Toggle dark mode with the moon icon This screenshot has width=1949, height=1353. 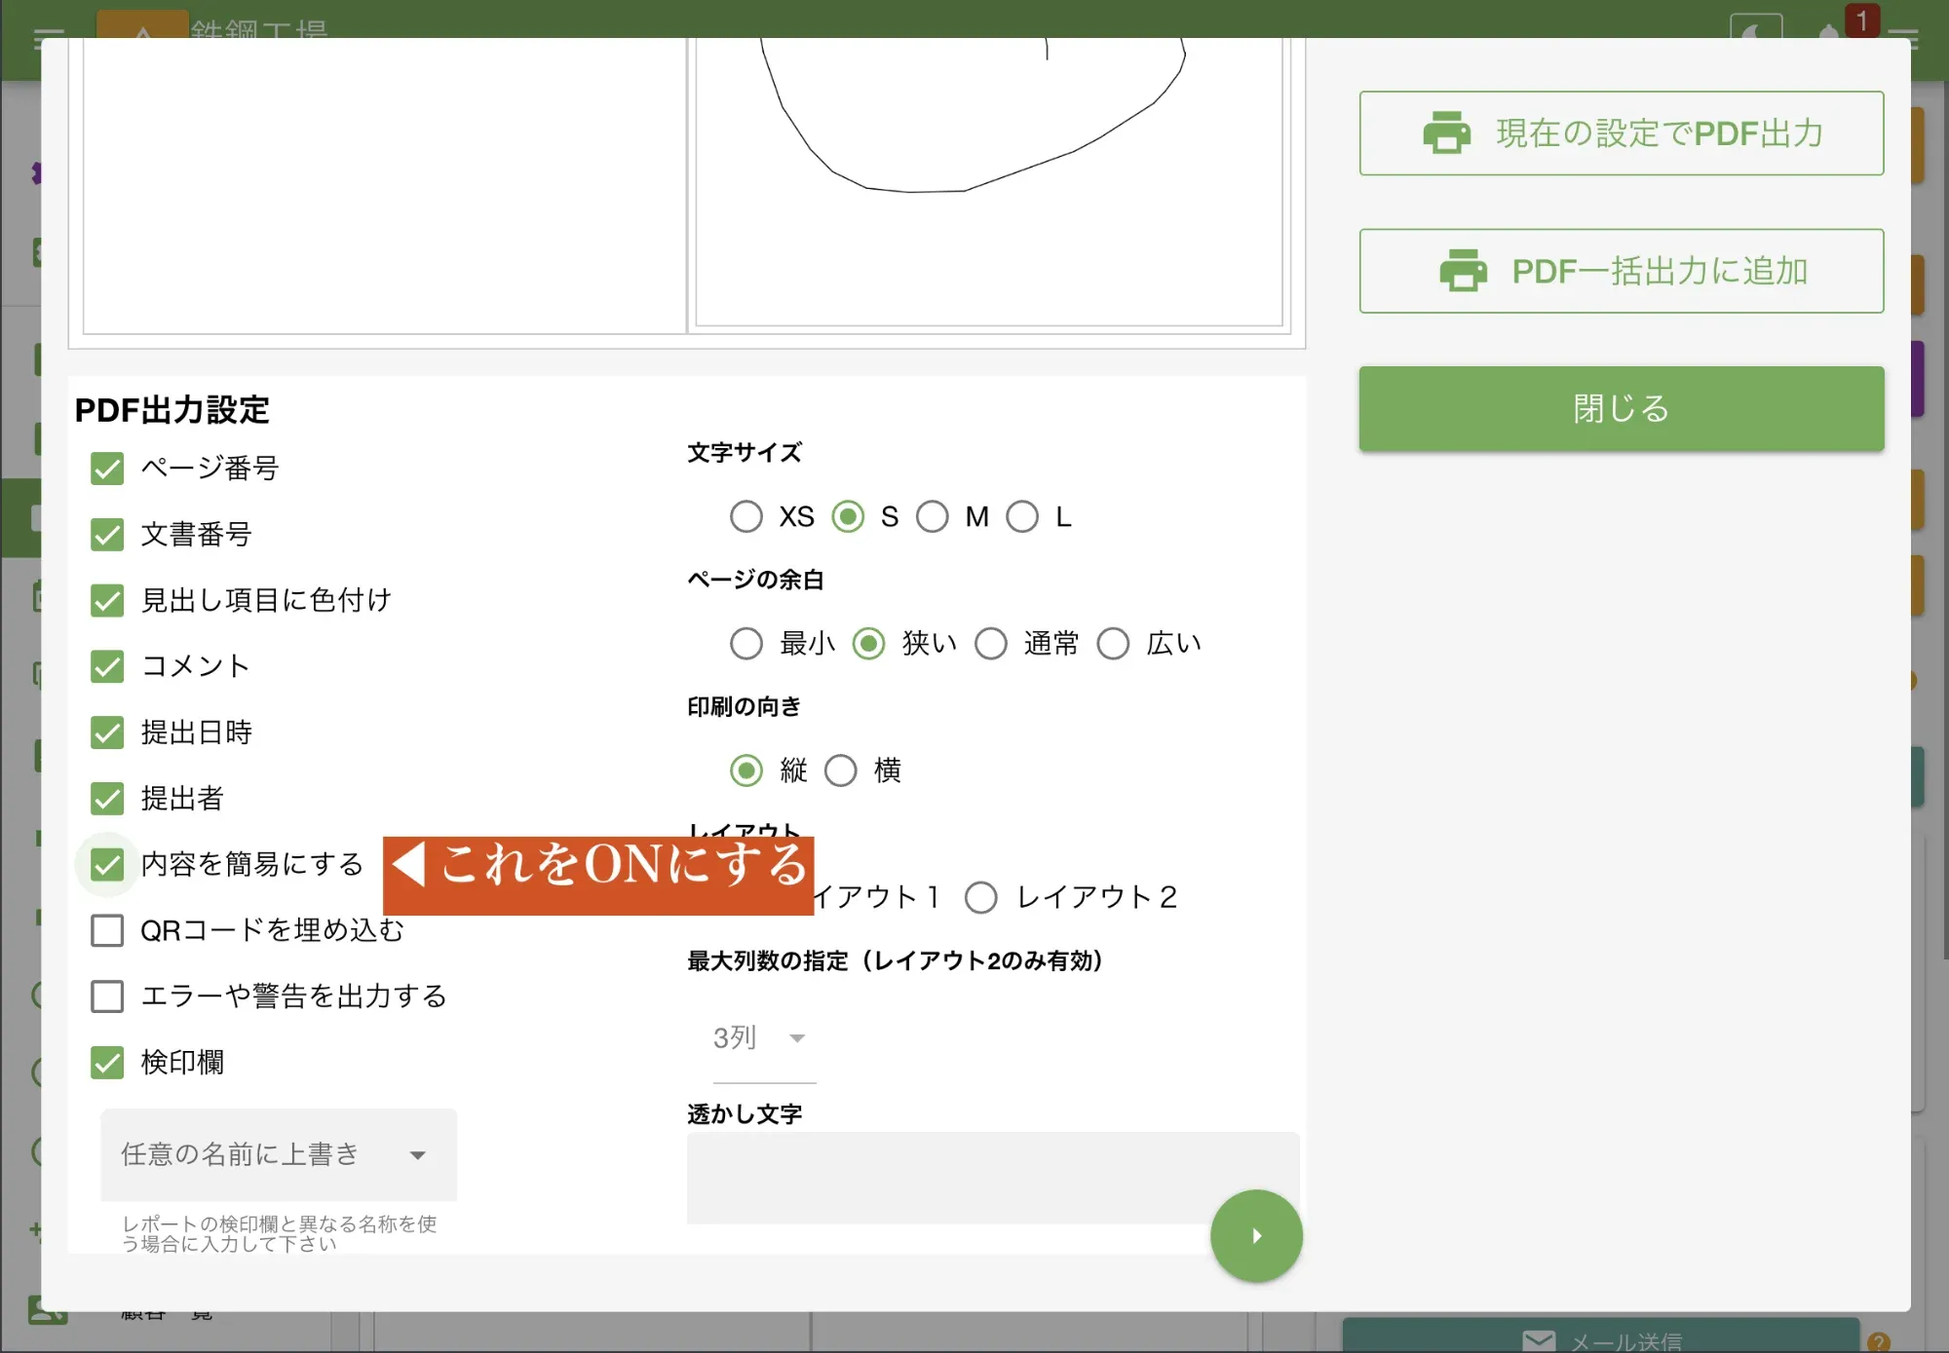tap(1754, 31)
